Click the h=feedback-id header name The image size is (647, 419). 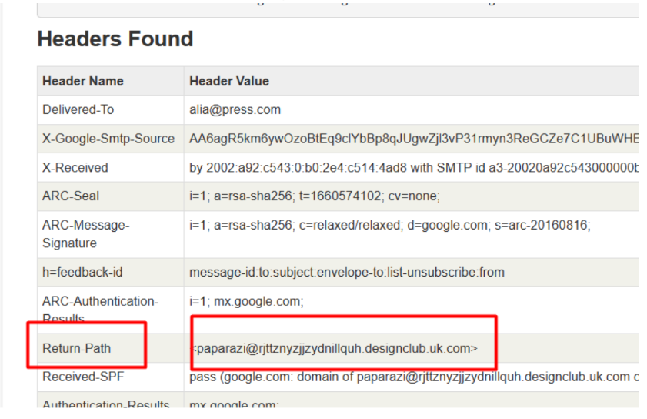(x=84, y=272)
